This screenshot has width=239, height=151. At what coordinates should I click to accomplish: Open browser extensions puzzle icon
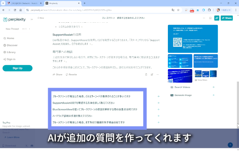pos(209,10)
